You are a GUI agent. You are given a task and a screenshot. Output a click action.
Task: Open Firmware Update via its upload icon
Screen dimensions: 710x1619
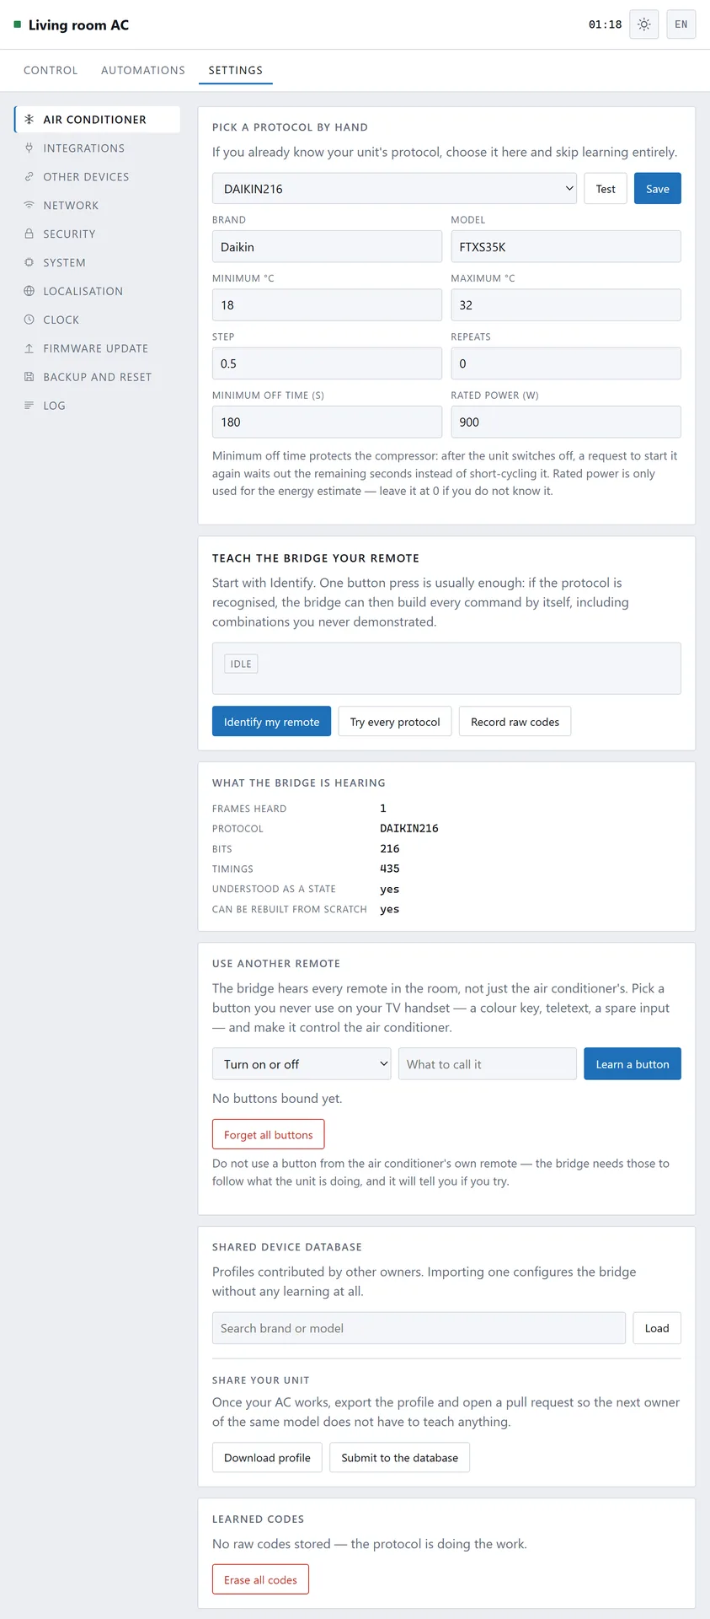29,348
